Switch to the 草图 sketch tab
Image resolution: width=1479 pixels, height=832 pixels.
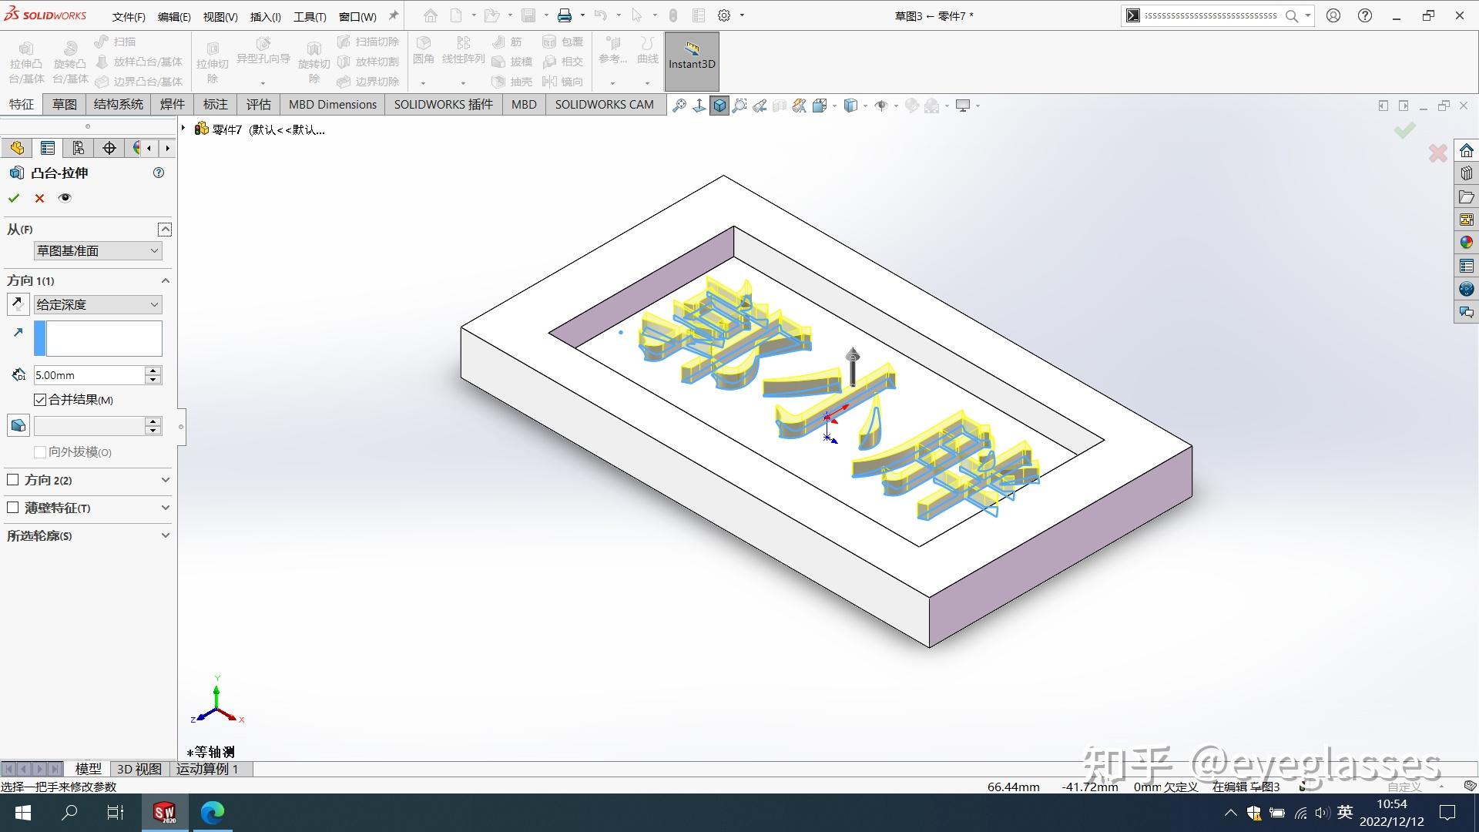coord(65,104)
